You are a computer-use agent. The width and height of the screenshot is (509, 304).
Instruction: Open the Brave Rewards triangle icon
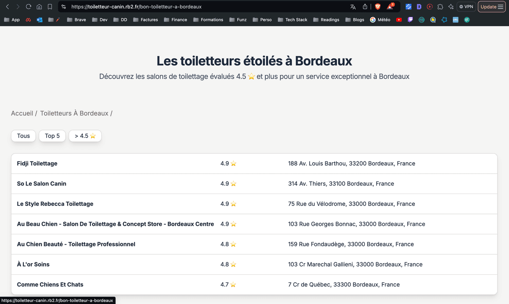[390, 7]
